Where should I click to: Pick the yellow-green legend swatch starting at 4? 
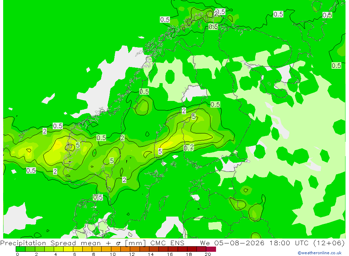(59, 249)
